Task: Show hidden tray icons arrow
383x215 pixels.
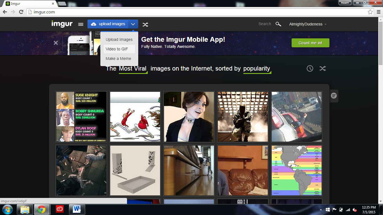Action: (x=321, y=210)
